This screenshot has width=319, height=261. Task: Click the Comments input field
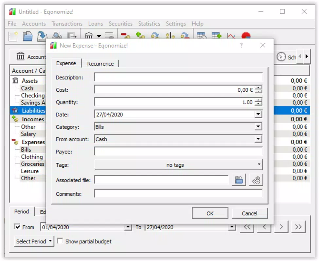click(178, 194)
